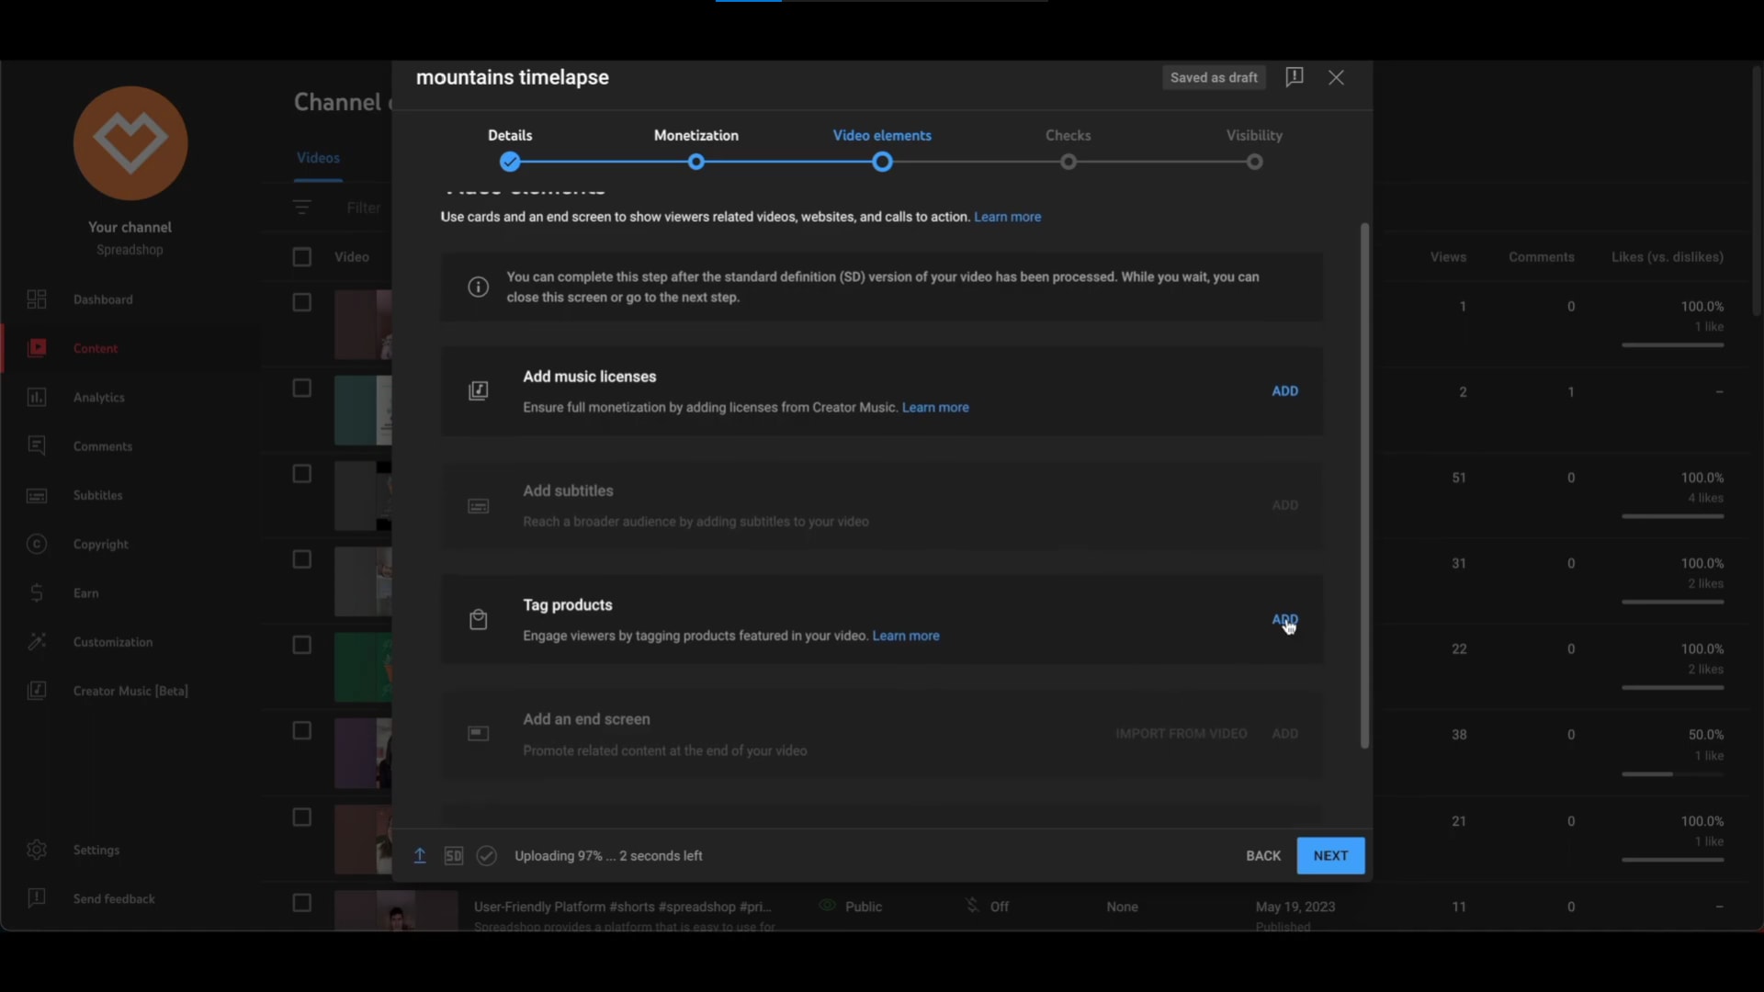Image resolution: width=1764 pixels, height=992 pixels.
Task: Open Learn more link for music licenses
Action: tap(935, 407)
